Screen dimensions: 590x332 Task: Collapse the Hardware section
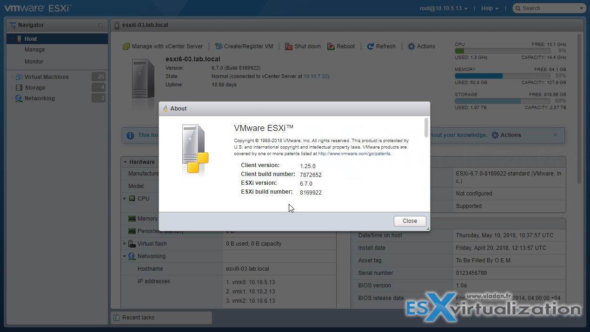[125, 162]
